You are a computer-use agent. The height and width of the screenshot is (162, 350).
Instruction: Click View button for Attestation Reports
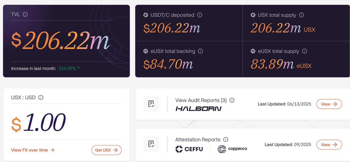click(x=329, y=145)
